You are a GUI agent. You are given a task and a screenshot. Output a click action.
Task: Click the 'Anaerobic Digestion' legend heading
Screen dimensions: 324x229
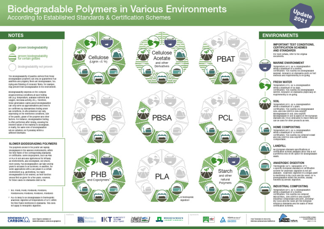289,163
